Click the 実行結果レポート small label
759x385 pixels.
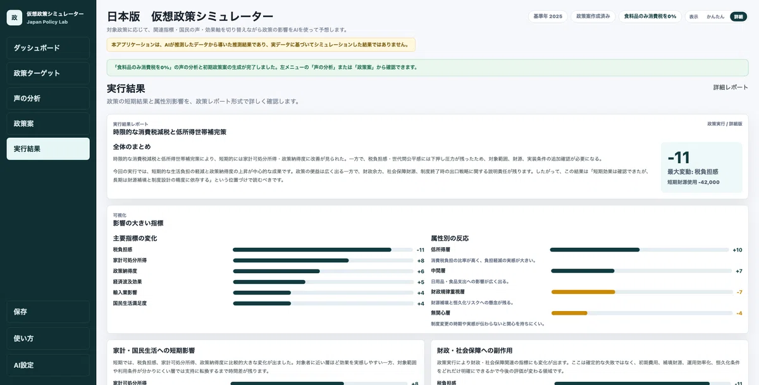click(131, 124)
